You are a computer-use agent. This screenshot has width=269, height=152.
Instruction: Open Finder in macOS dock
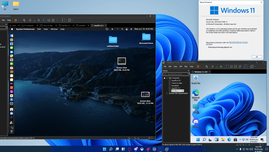coord(12,36)
